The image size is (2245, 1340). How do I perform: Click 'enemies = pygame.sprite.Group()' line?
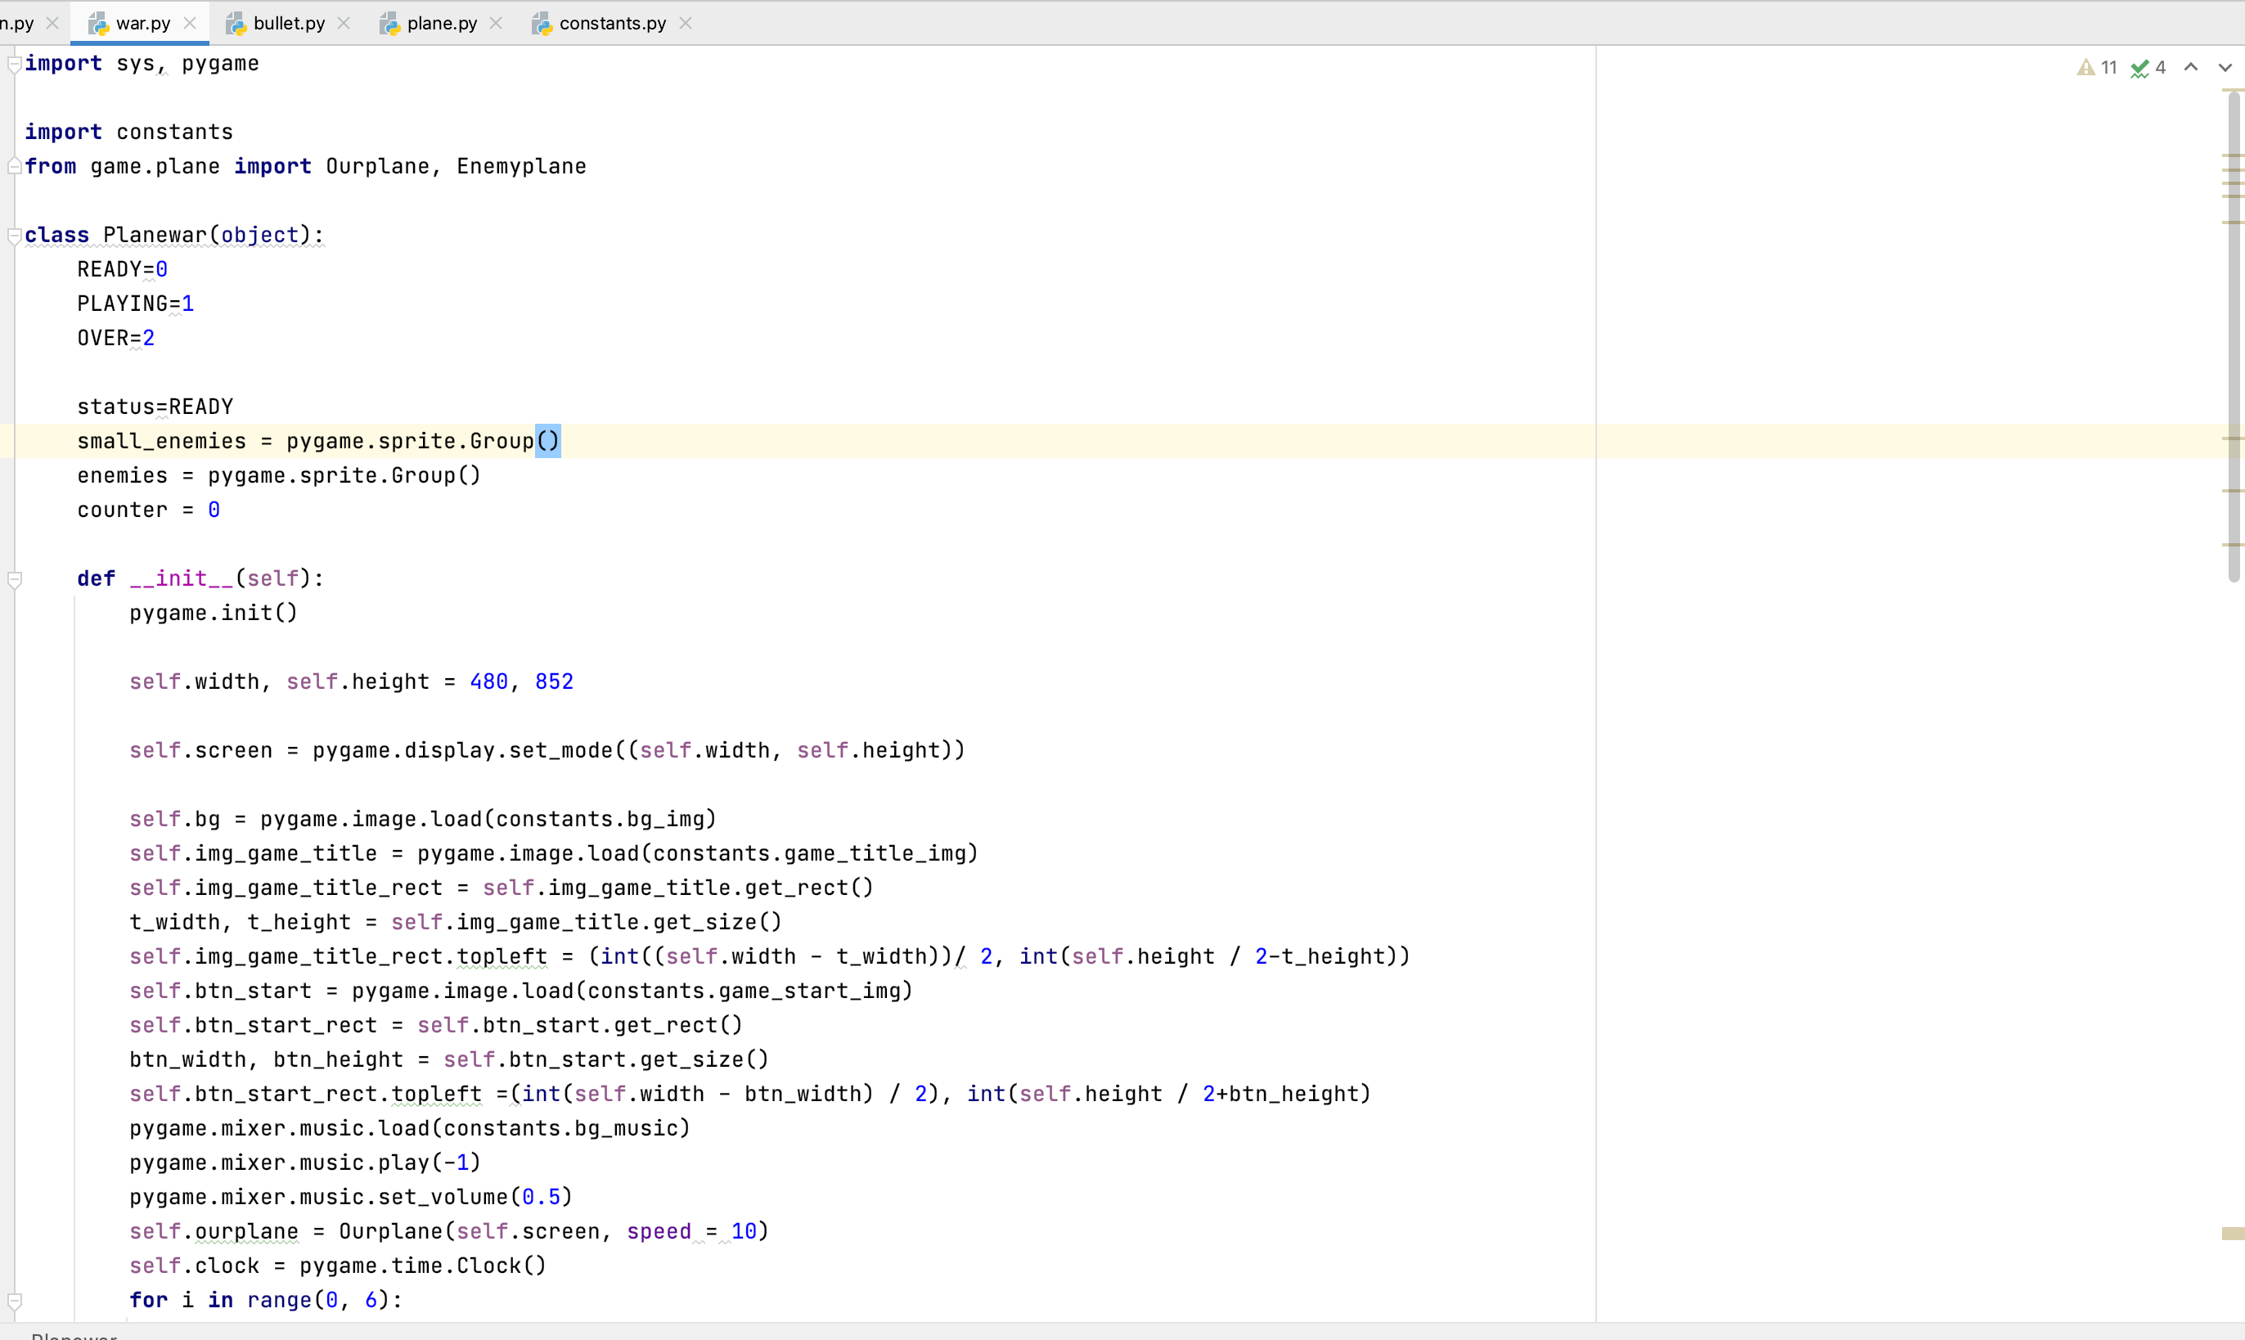click(x=279, y=476)
